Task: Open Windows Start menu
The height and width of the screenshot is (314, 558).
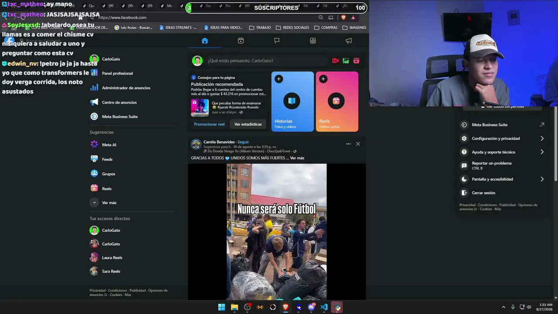Action: tap(221, 307)
